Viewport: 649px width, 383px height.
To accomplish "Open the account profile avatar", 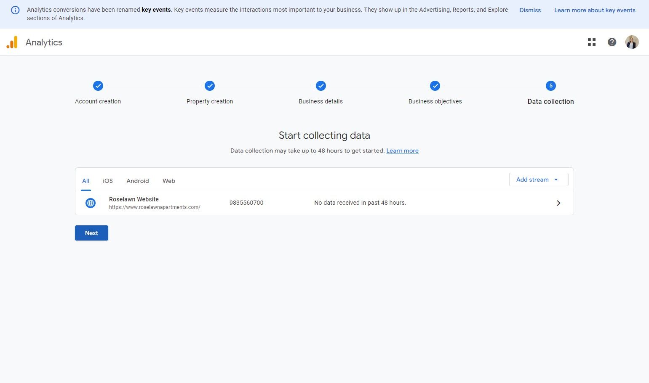I will (x=632, y=42).
